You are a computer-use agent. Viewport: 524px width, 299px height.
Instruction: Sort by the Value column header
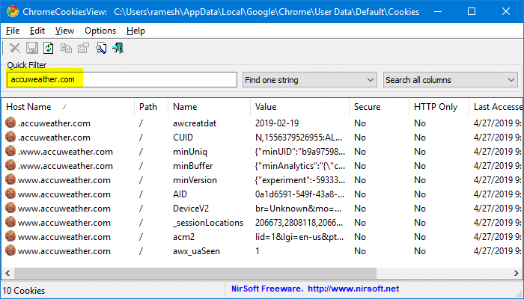pos(299,107)
